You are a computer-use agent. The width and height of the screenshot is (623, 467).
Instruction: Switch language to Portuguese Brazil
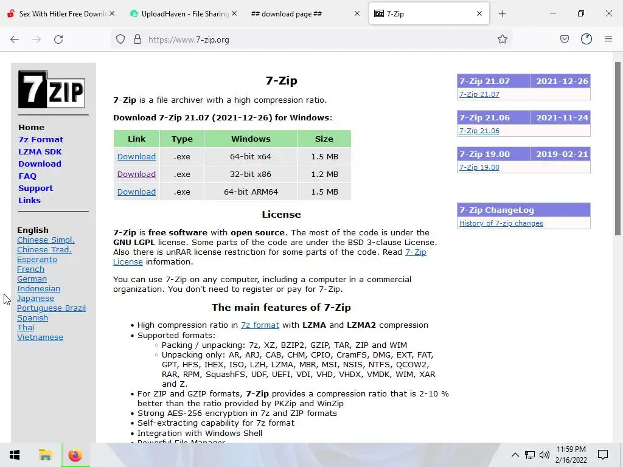(51, 308)
